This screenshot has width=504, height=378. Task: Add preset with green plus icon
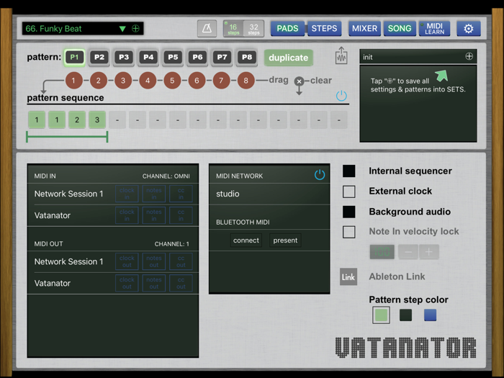[x=135, y=29]
